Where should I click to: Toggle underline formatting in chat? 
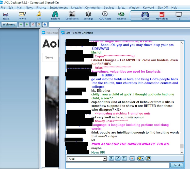pyautogui.click(x=124, y=158)
